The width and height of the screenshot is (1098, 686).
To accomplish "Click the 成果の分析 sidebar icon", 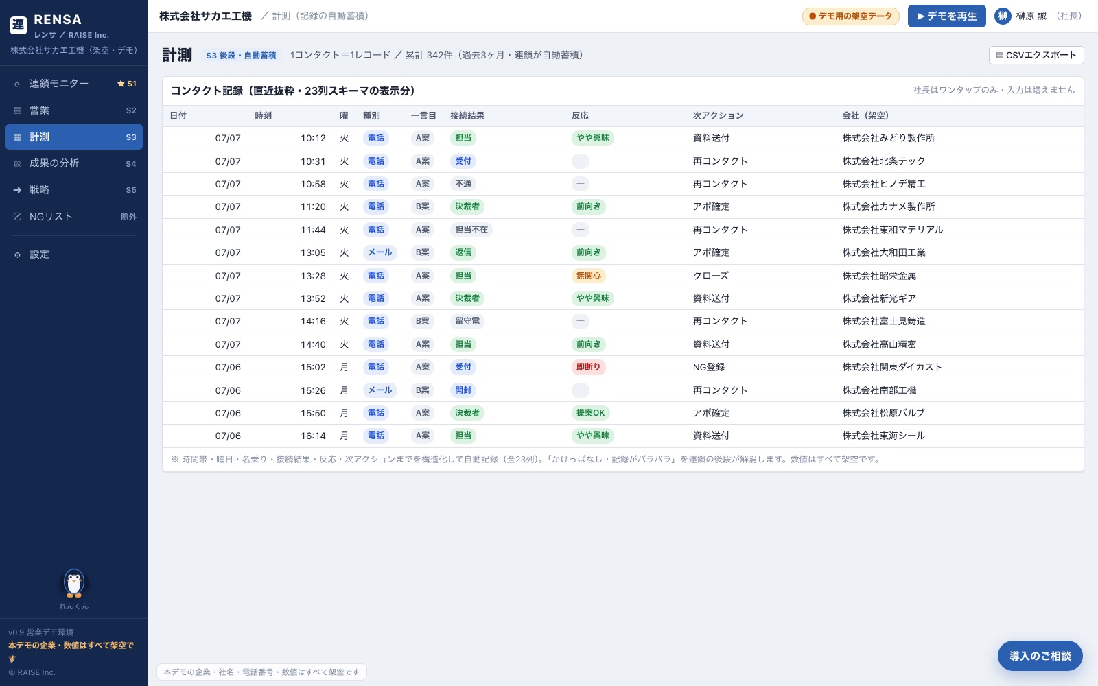I will click(x=17, y=163).
